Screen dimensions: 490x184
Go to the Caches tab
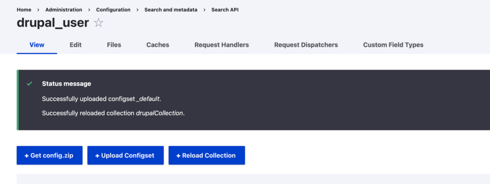coord(158,45)
